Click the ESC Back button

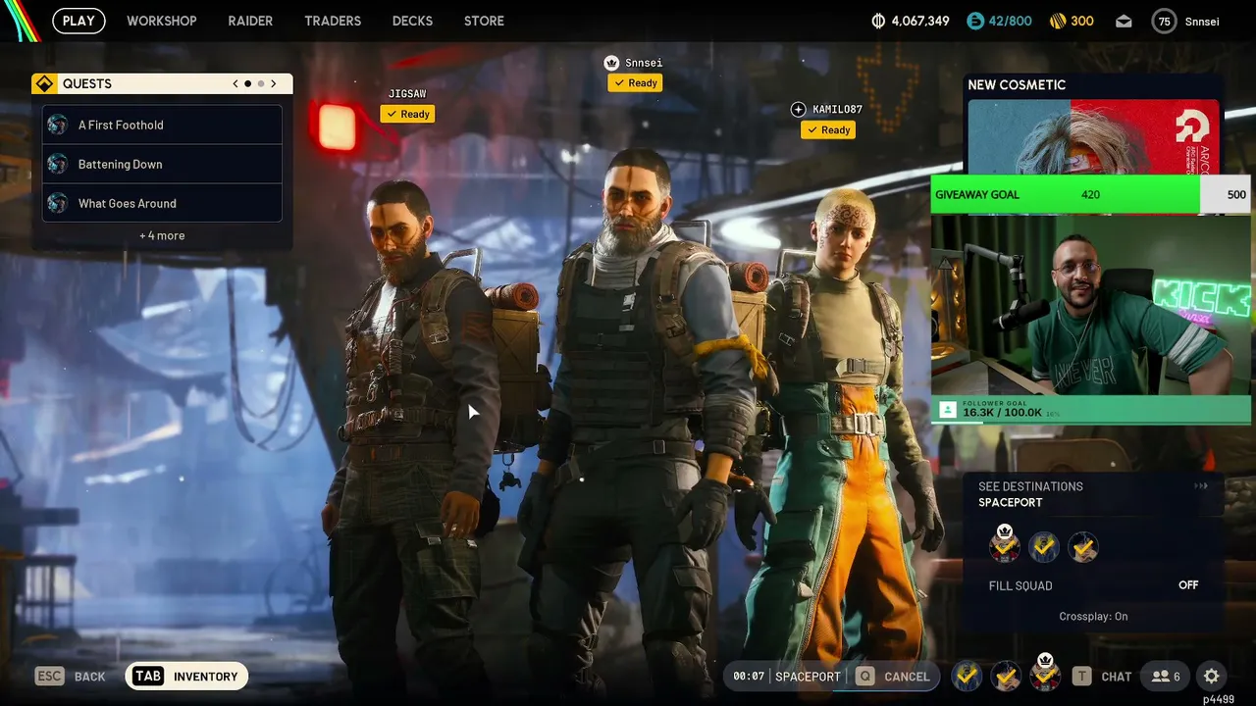coord(70,677)
